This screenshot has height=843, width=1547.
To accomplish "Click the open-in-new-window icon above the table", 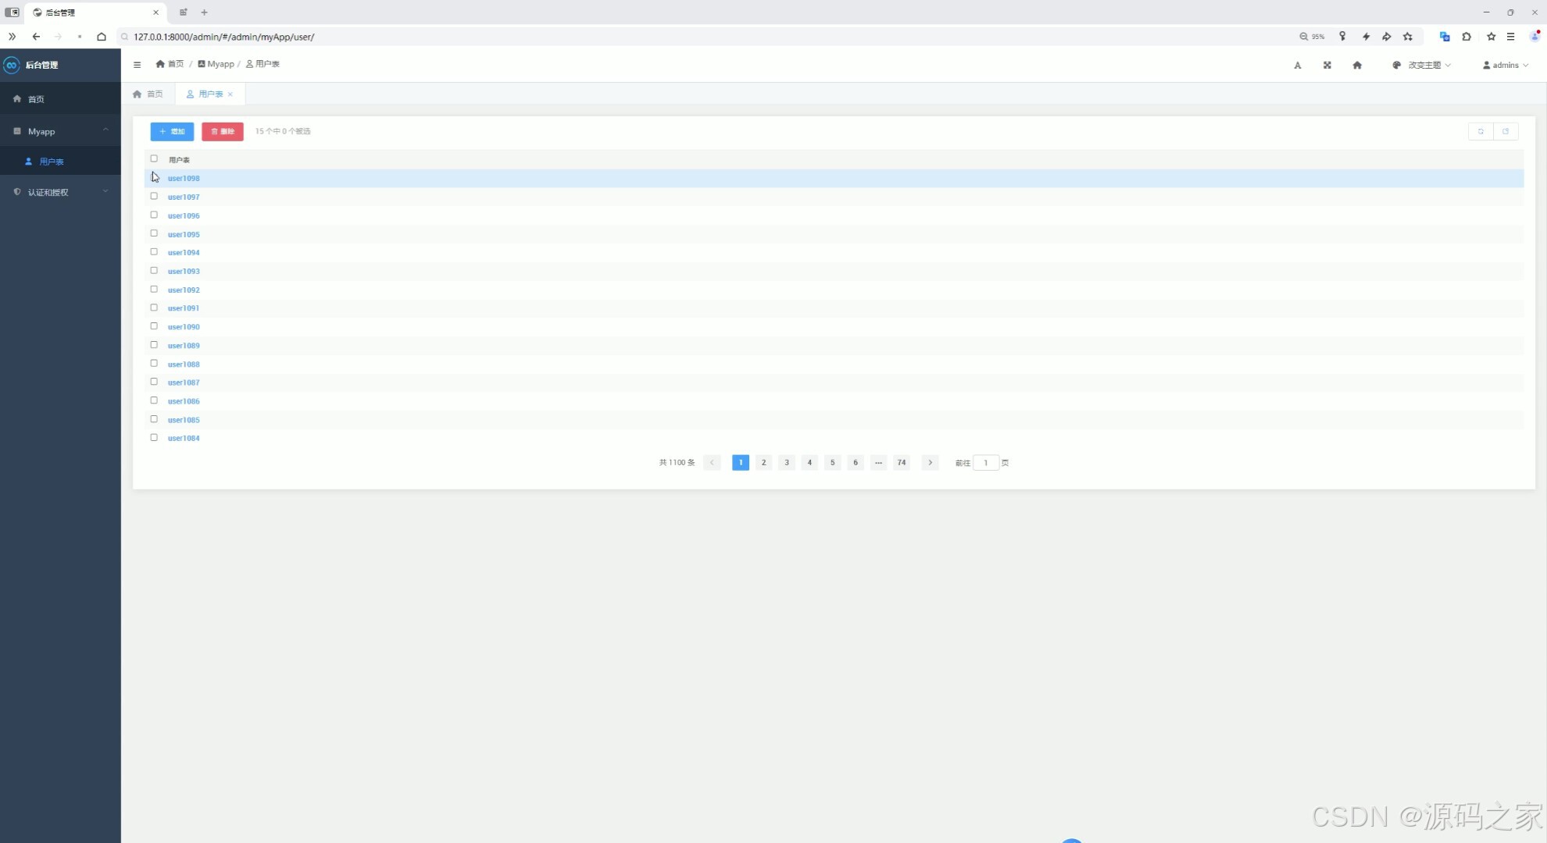I will (1506, 131).
